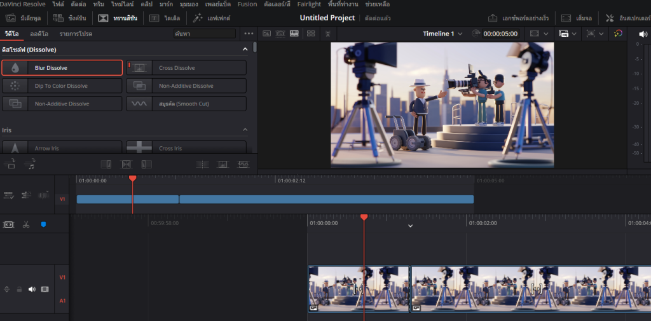Click the Smooth Cut transition icon
Image resolution: width=651 pixels, height=321 pixels.
(x=140, y=104)
